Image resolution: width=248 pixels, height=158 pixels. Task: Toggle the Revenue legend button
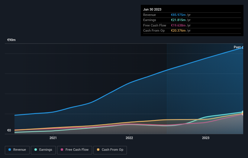coord(17,150)
